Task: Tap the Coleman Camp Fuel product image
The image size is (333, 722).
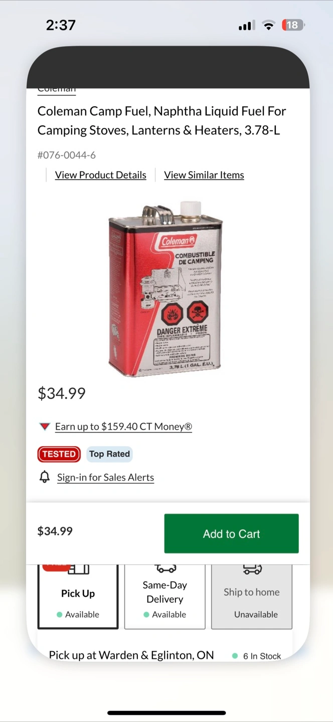Action: 165,288
